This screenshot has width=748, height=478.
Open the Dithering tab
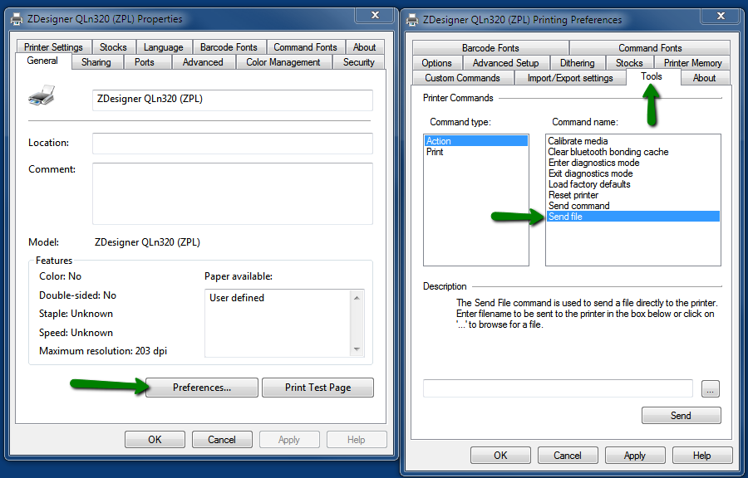[578, 62]
